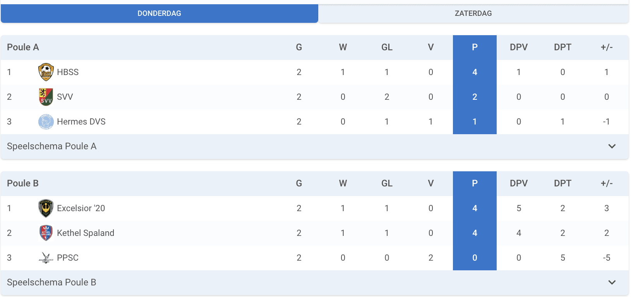This screenshot has height=297, width=631.
Task: Click the Hermes DVS team name
Action: point(81,122)
